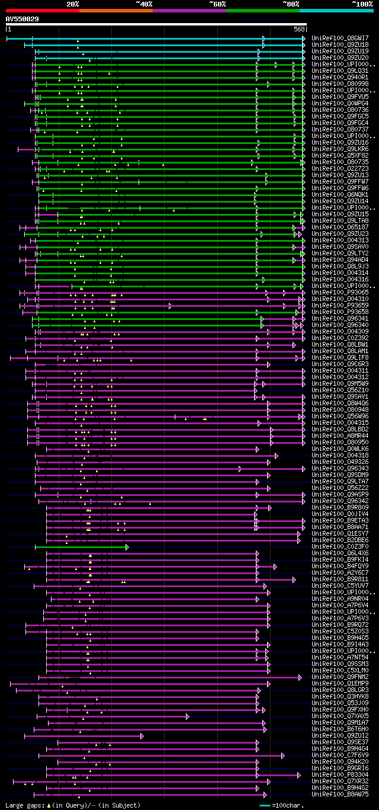The image size is (379, 810).
Task: Select the UniRef100_A7NT54 entry
Action: [340, 657]
